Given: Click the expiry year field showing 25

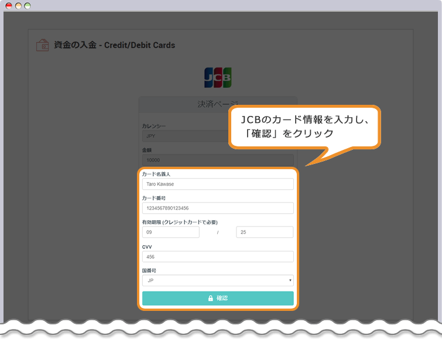Looking at the screenshot, I should (264, 232).
